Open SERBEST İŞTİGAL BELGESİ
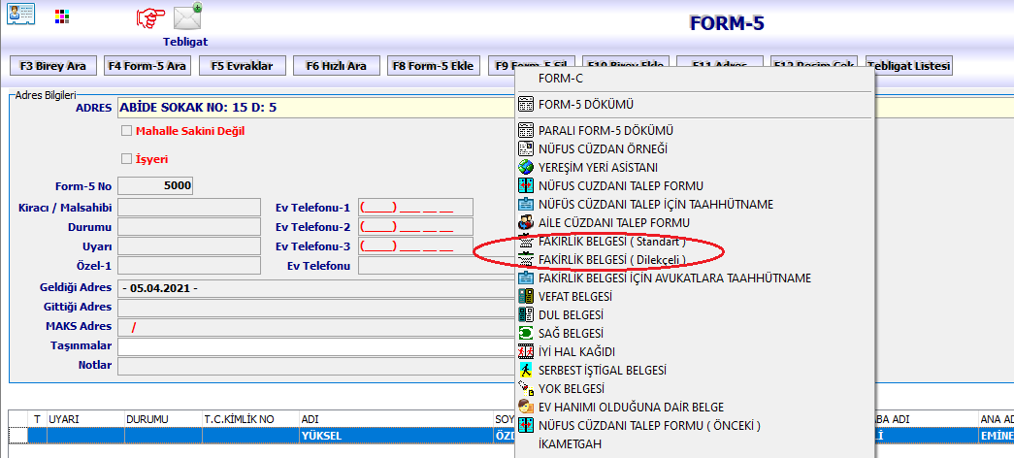Screen dimensions: 1014x458 602,370
